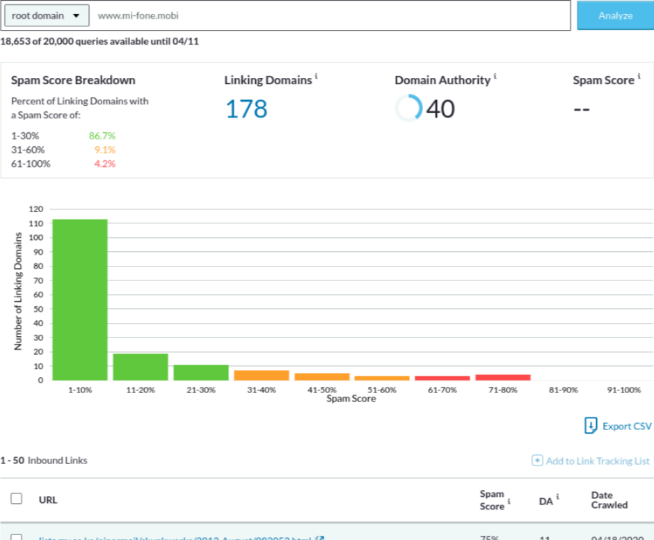Click the Export CSV download icon
Image resolution: width=654 pixels, height=540 pixels.
coord(591,426)
